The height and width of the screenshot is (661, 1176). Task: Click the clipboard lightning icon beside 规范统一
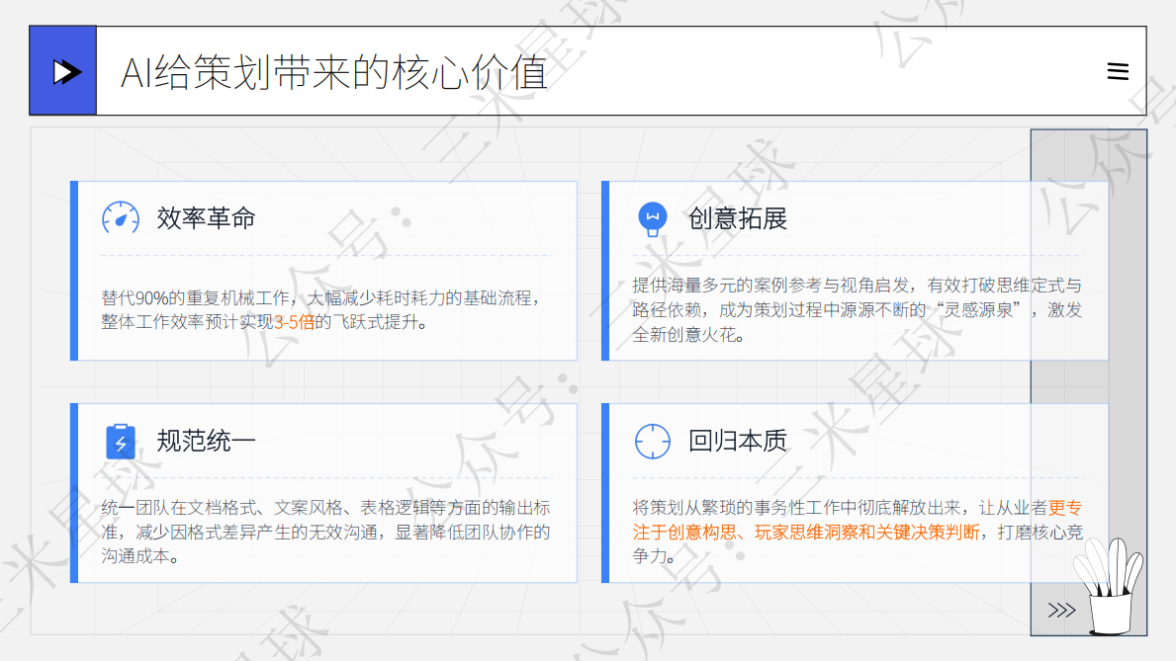(x=121, y=441)
